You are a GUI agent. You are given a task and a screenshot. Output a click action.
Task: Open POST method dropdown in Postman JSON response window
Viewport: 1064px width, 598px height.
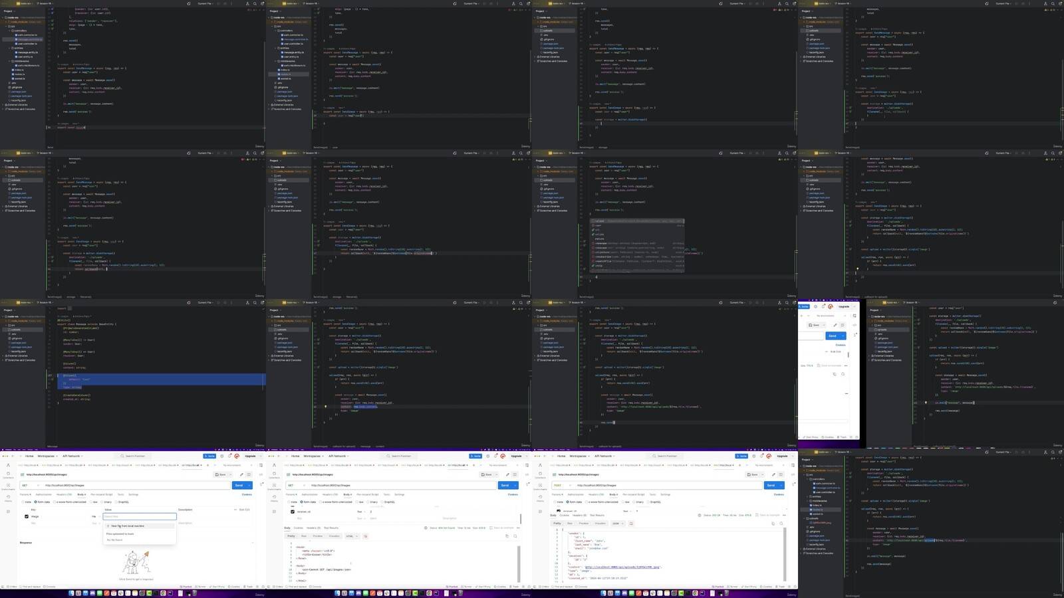pos(563,485)
